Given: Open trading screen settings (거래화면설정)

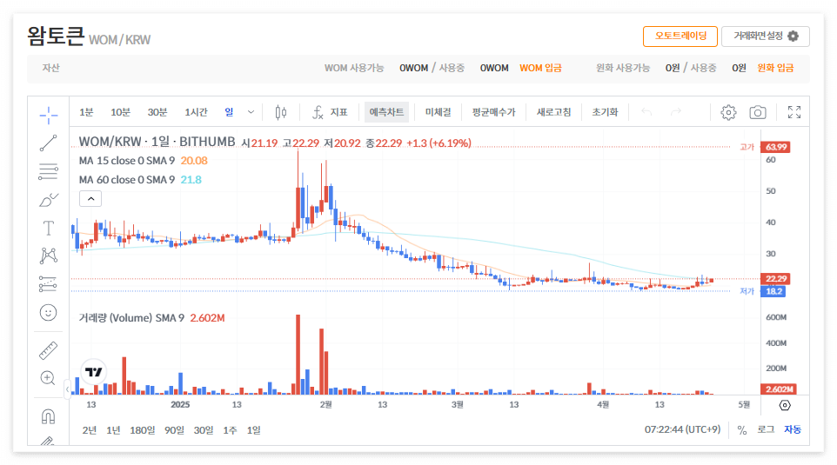Looking at the screenshot, I should pyautogui.click(x=766, y=37).
